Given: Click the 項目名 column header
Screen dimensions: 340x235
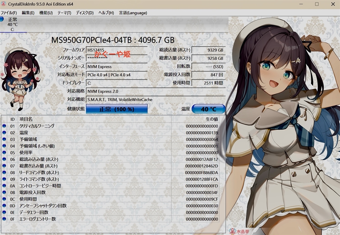Looking at the screenshot, I should [26, 119].
